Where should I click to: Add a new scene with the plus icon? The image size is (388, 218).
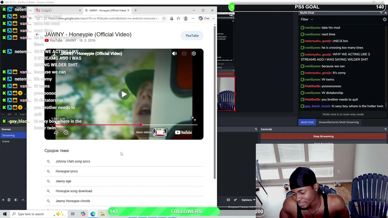coord(3,200)
